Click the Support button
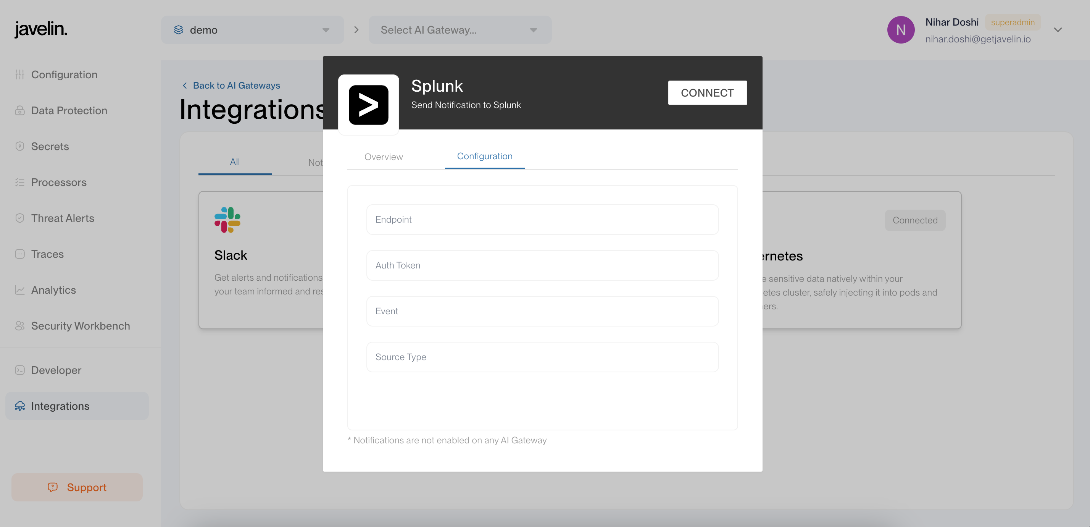 [77, 487]
